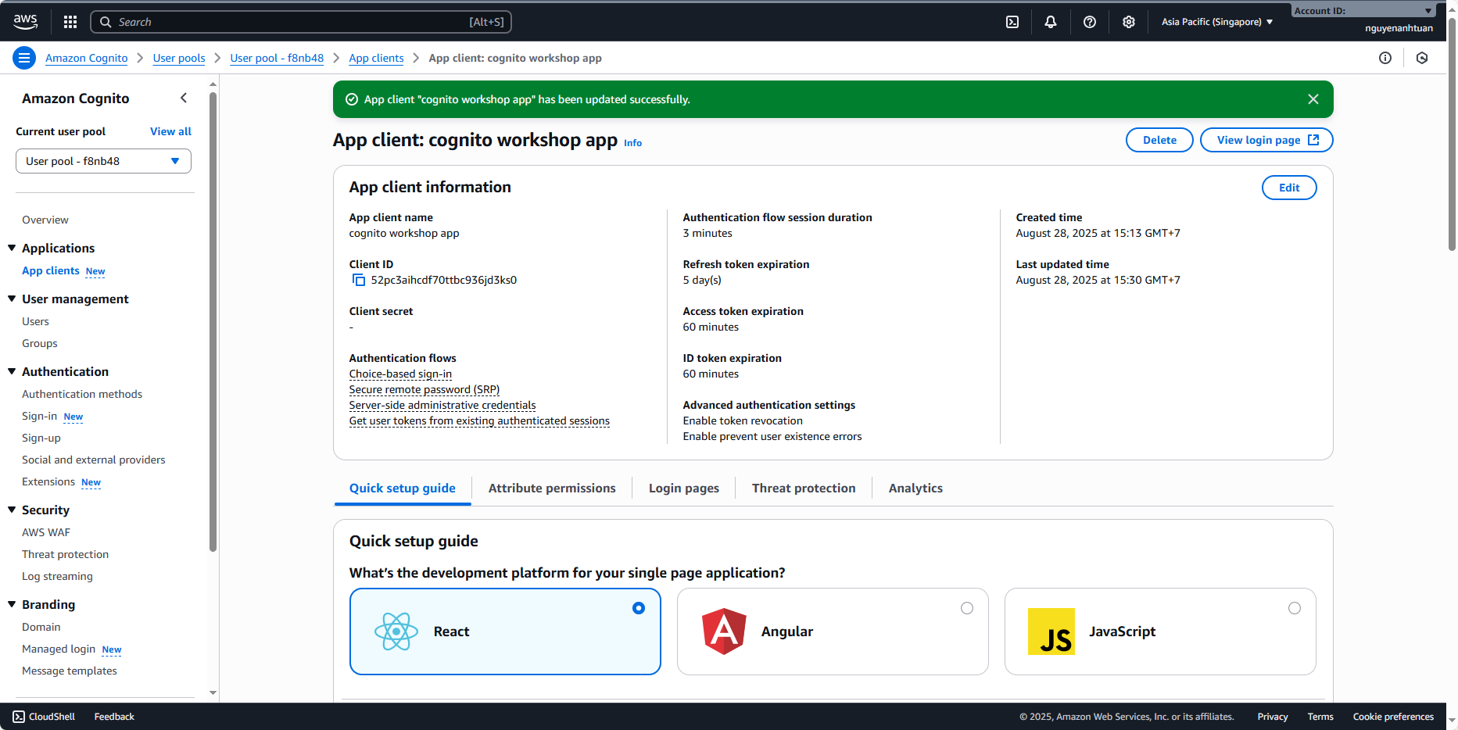The image size is (1458, 730).
Task: Copy the Client ID to clipboard
Action: coord(359,280)
